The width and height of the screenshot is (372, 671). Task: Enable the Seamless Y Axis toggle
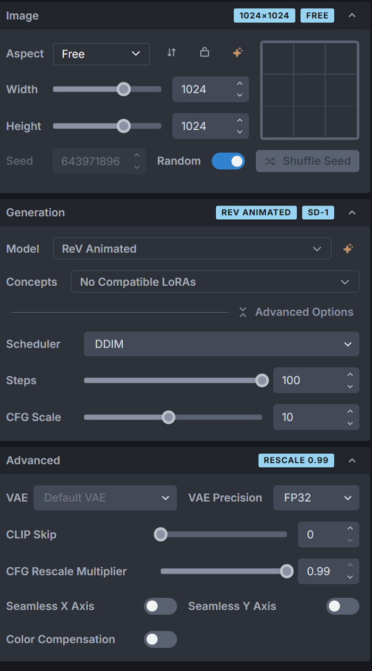point(342,606)
